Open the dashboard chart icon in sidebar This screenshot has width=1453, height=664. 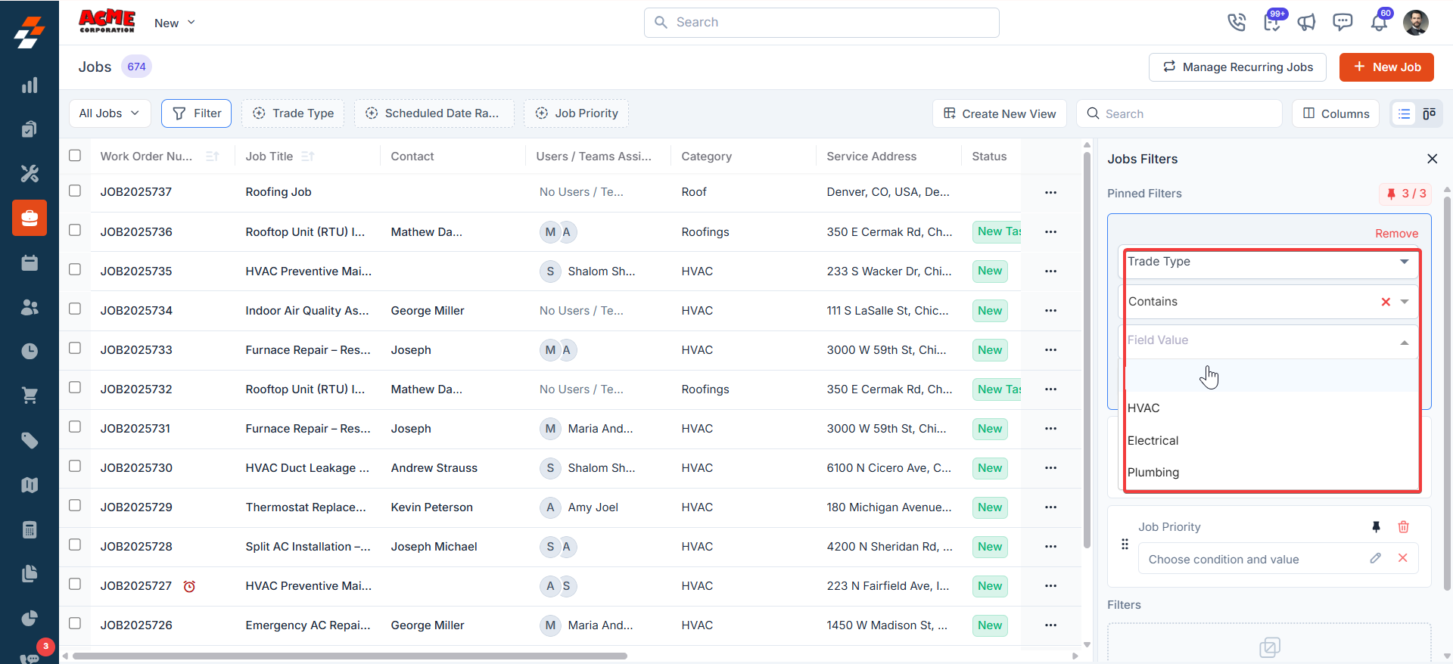coord(30,85)
